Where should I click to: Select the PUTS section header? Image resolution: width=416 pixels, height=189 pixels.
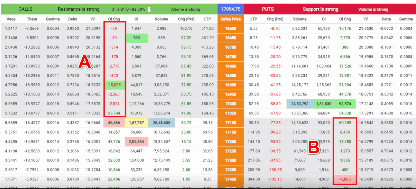[268, 9]
